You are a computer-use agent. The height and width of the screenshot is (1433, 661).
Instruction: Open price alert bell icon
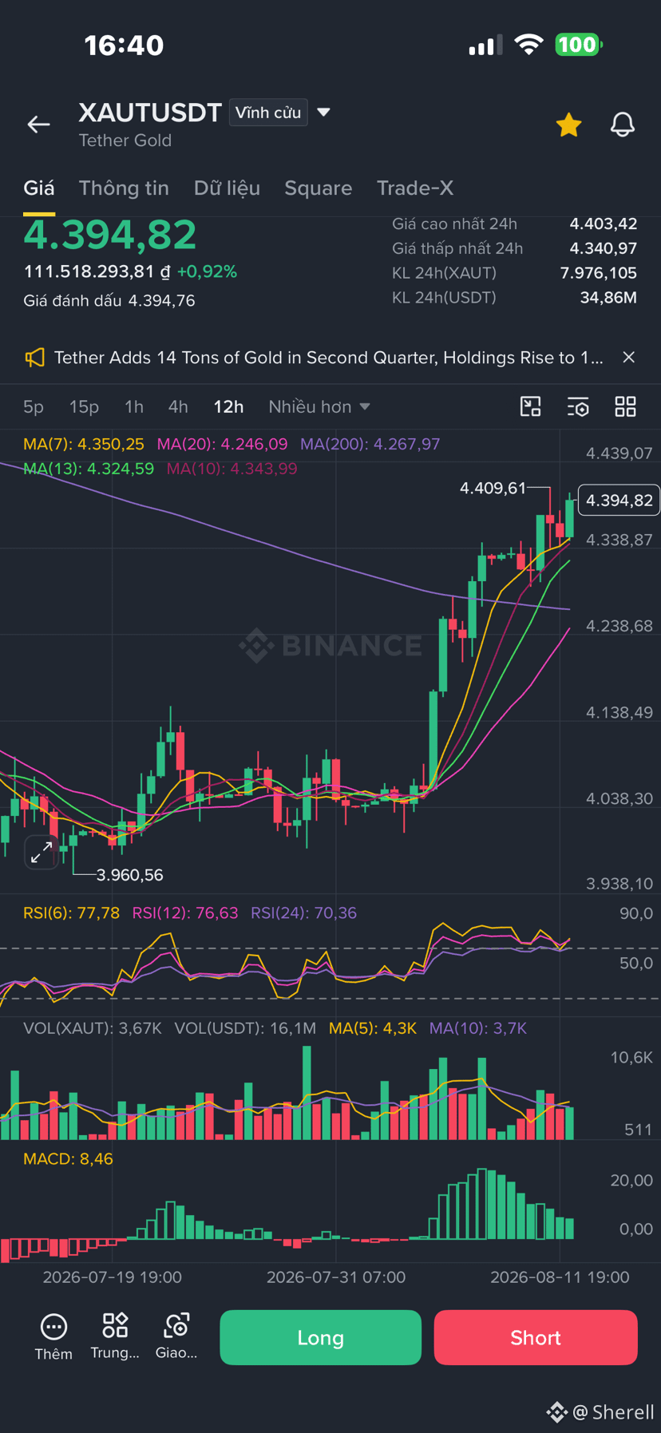623,125
